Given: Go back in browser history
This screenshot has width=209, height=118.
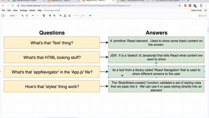Looking at the screenshot, I should 3,6.
